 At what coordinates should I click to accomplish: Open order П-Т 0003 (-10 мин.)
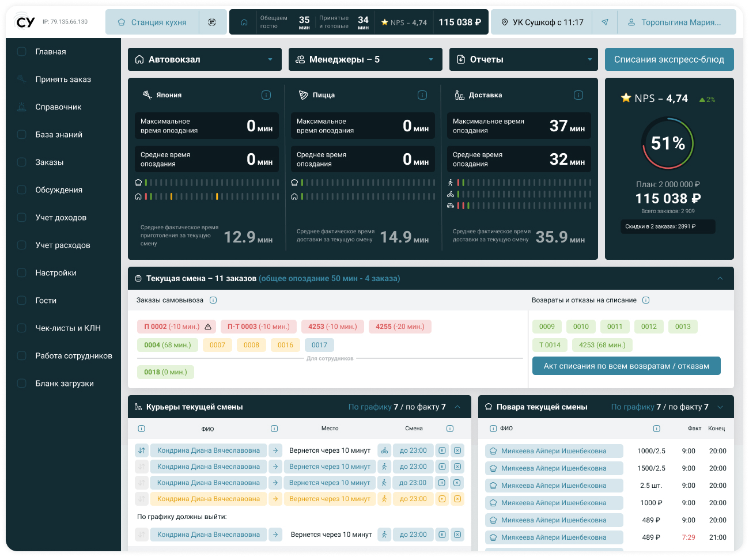point(259,327)
